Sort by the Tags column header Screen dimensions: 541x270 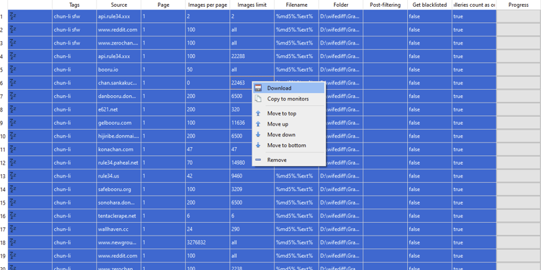(x=74, y=5)
